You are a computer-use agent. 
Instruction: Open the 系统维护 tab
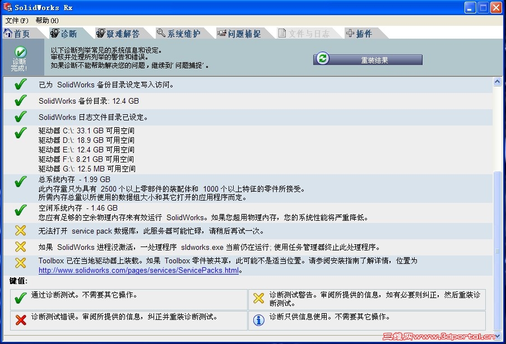(x=183, y=34)
